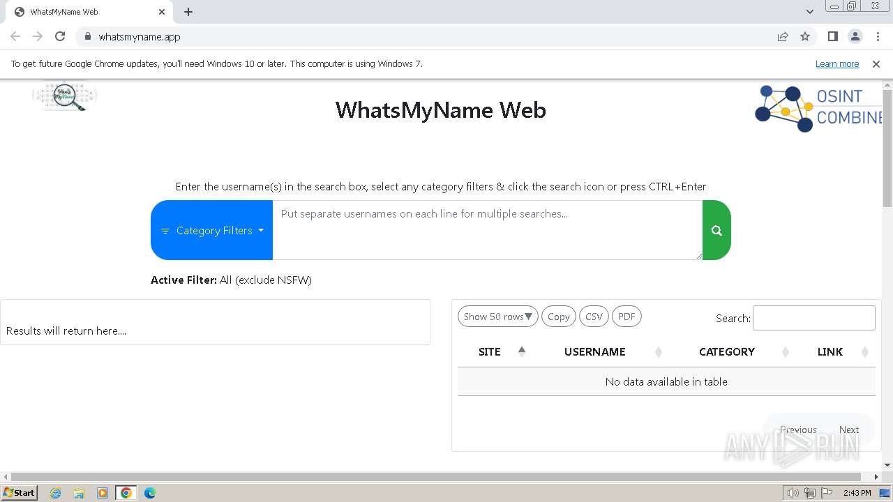Close the WhatsMyName Web tab
Viewport: 893px width, 502px height.
pyautogui.click(x=162, y=12)
